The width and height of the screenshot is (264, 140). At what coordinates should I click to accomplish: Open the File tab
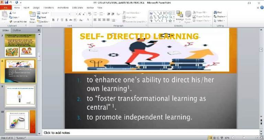point(6,7)
